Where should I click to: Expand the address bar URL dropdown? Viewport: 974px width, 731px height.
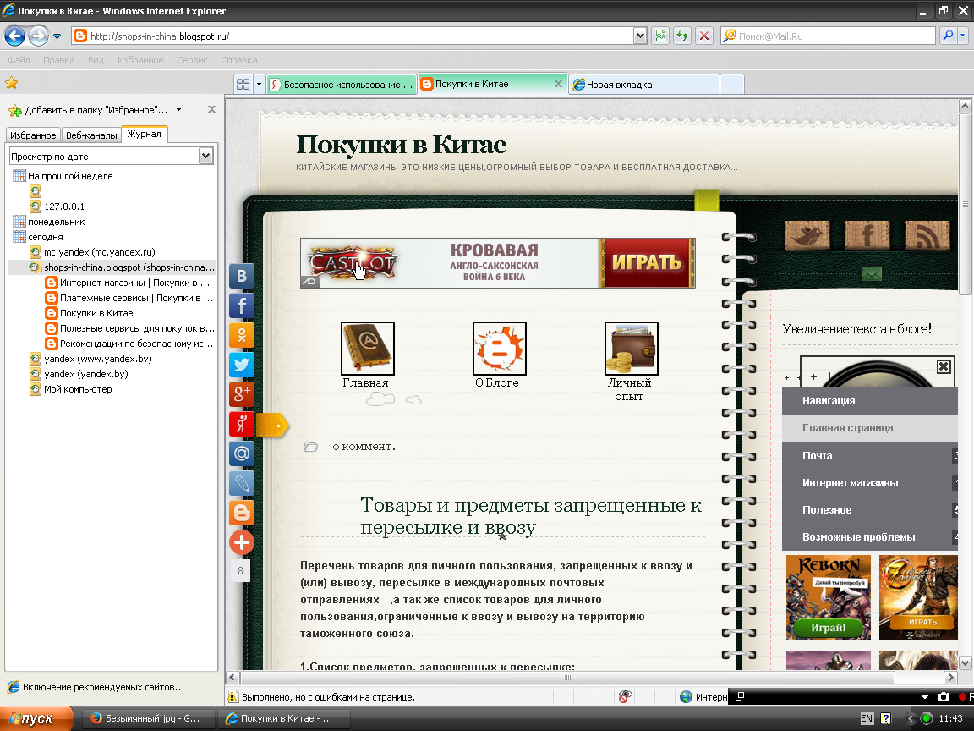click(640, 36)
